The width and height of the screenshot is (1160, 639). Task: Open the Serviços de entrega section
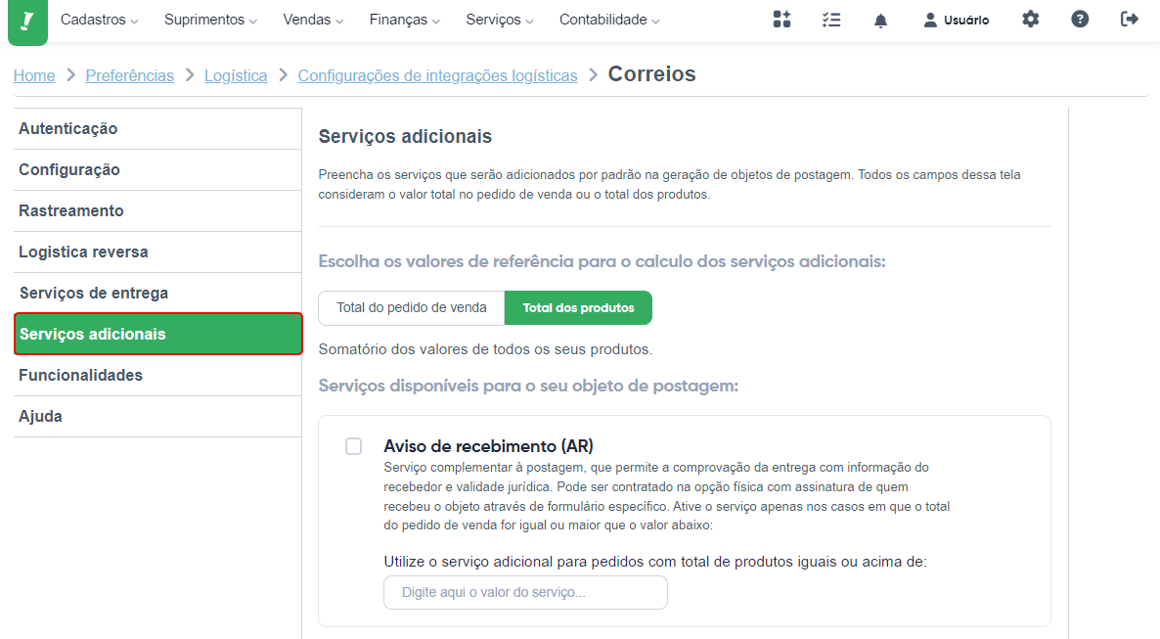pyautogui.click(x=157, y=294)
